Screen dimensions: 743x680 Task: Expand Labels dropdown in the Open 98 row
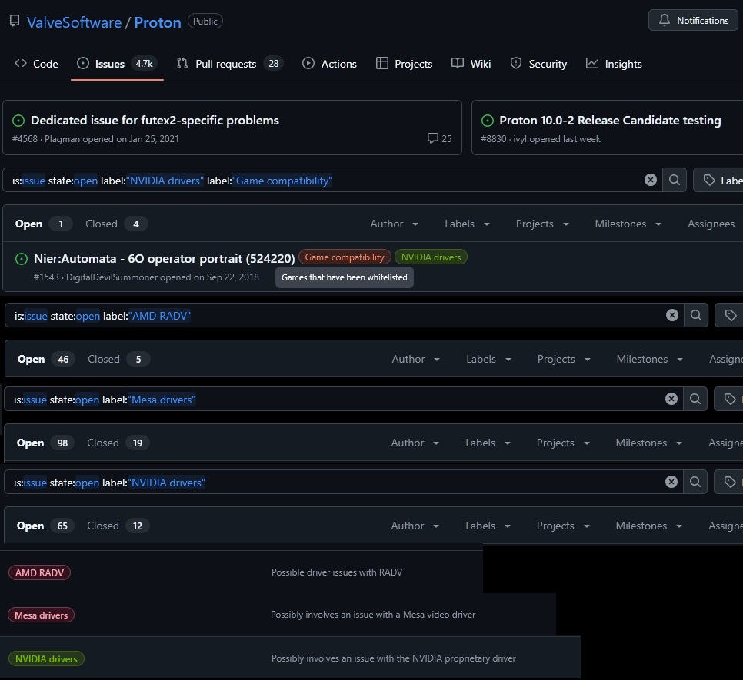click(x=488, y=443)
